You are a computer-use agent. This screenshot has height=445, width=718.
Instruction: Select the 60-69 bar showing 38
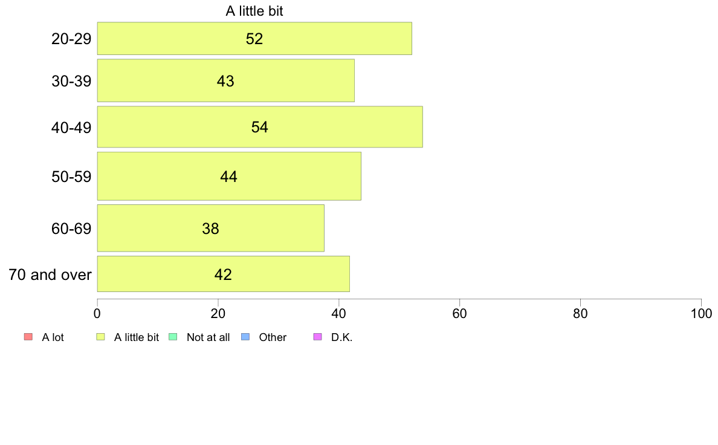[211, 228]
